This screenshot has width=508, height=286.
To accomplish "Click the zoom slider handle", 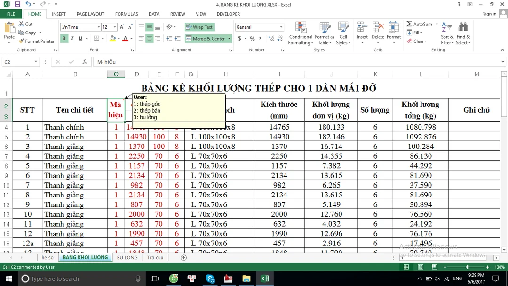I will [x=468, y=267].
